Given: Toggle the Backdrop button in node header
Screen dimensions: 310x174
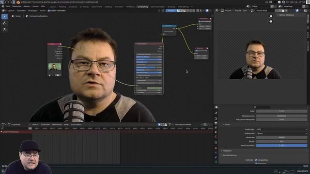Looking at the screenshot, I should (x=171, y=11).
